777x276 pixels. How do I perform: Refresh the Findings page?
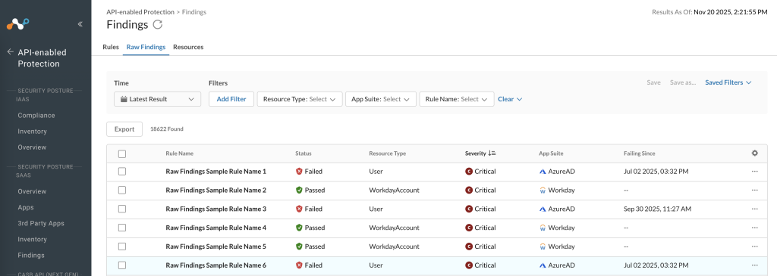click(x=158, y=25)
